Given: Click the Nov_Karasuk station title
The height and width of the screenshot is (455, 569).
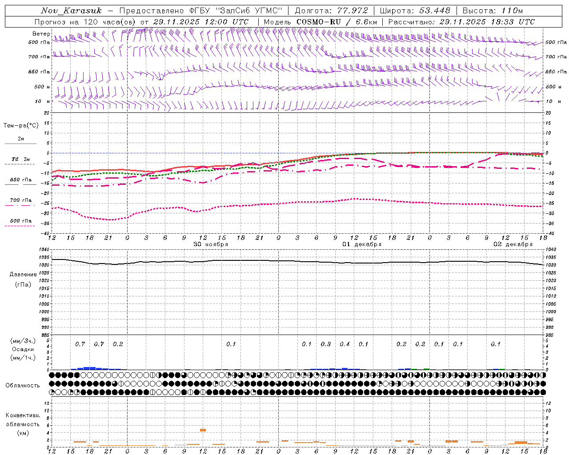Looking at the screenshot, I should click(x=71, y=11).
